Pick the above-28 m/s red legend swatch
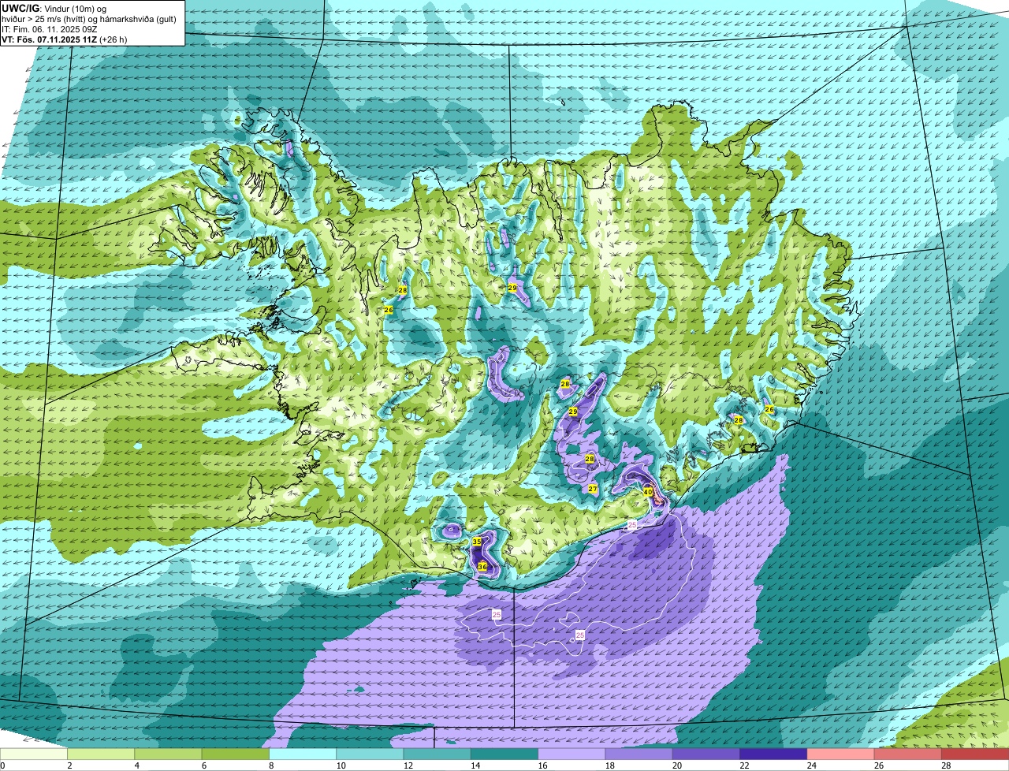Screen dimensions: 1009x771 tap(975, 754)
